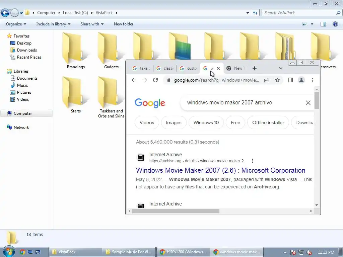Viewport: 343px width, 257px height.
Task: Select the Brandings folder
Action: point(76,51)
